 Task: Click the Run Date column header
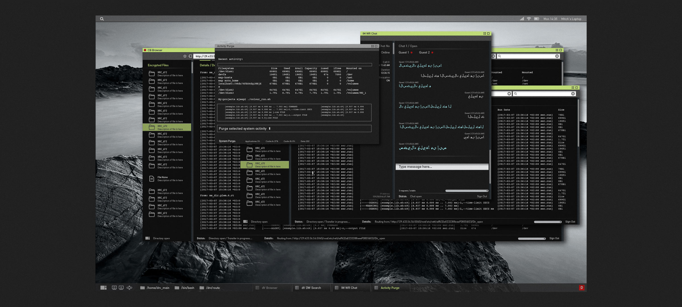pos(504,110)
